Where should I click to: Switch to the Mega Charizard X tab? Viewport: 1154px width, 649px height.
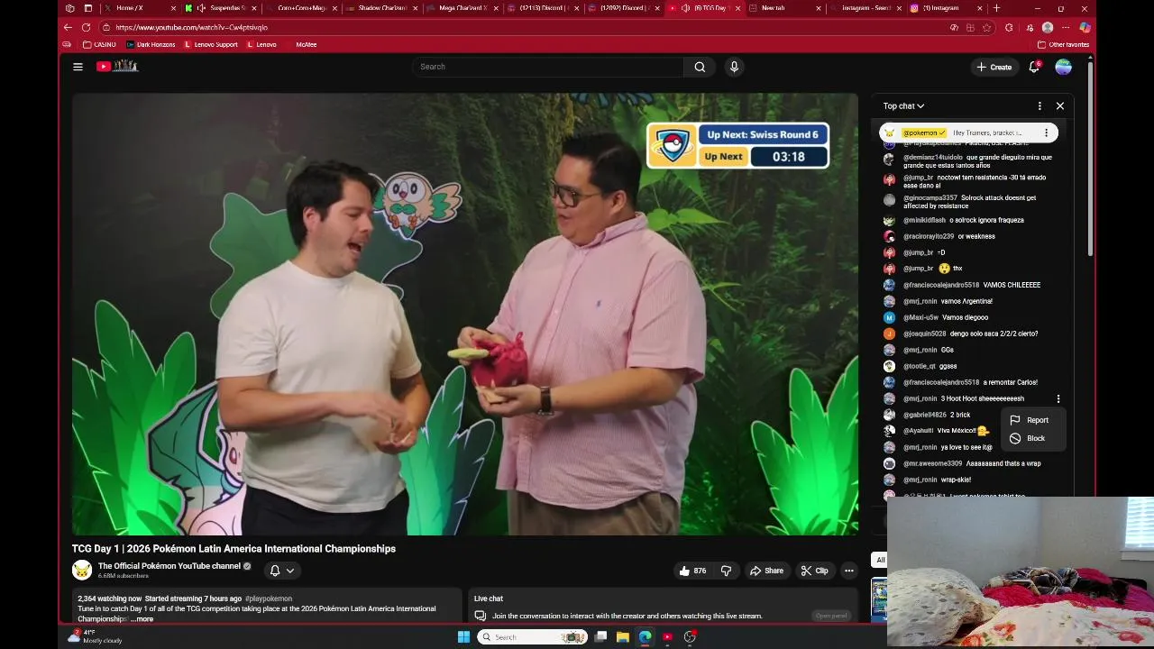[x=463, y=8]
